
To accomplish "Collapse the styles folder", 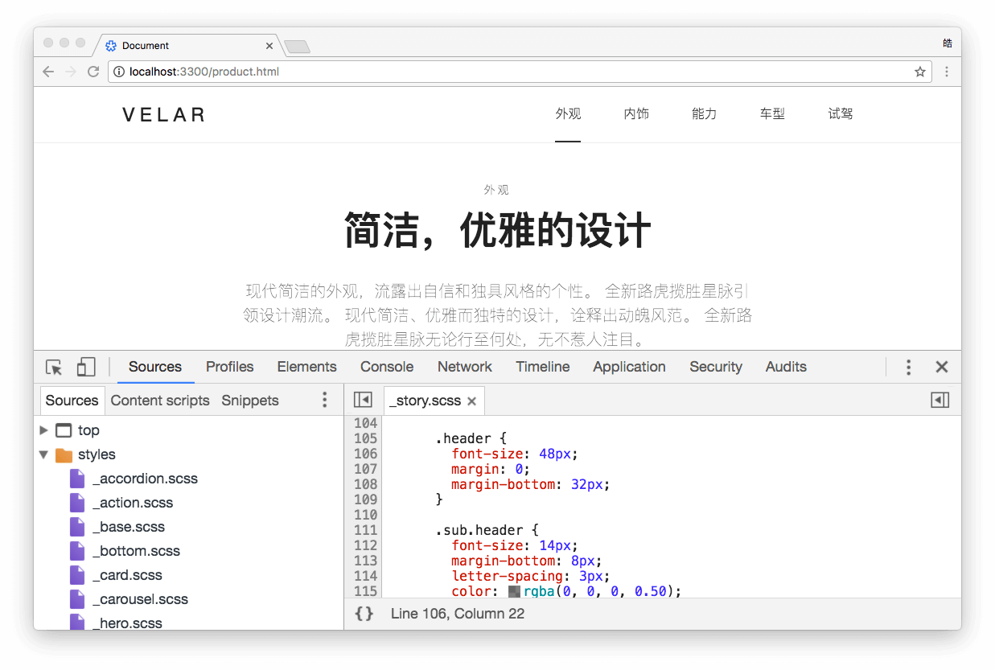I will tap(43, 454).
